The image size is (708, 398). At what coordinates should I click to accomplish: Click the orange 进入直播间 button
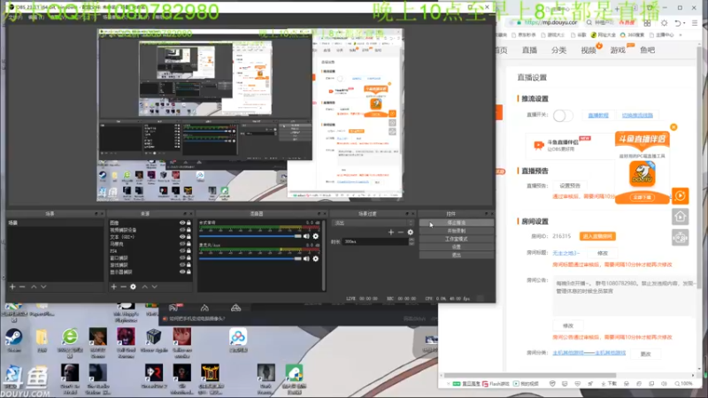coord(597,236)
